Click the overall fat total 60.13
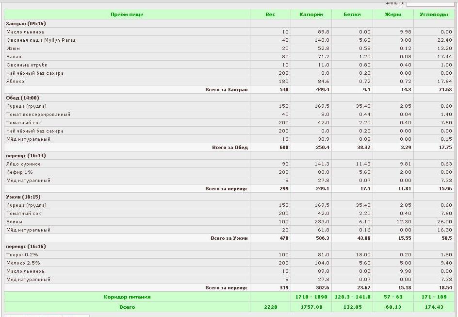The width and height of the screenshot is (458, 317). tap(393, 307)
